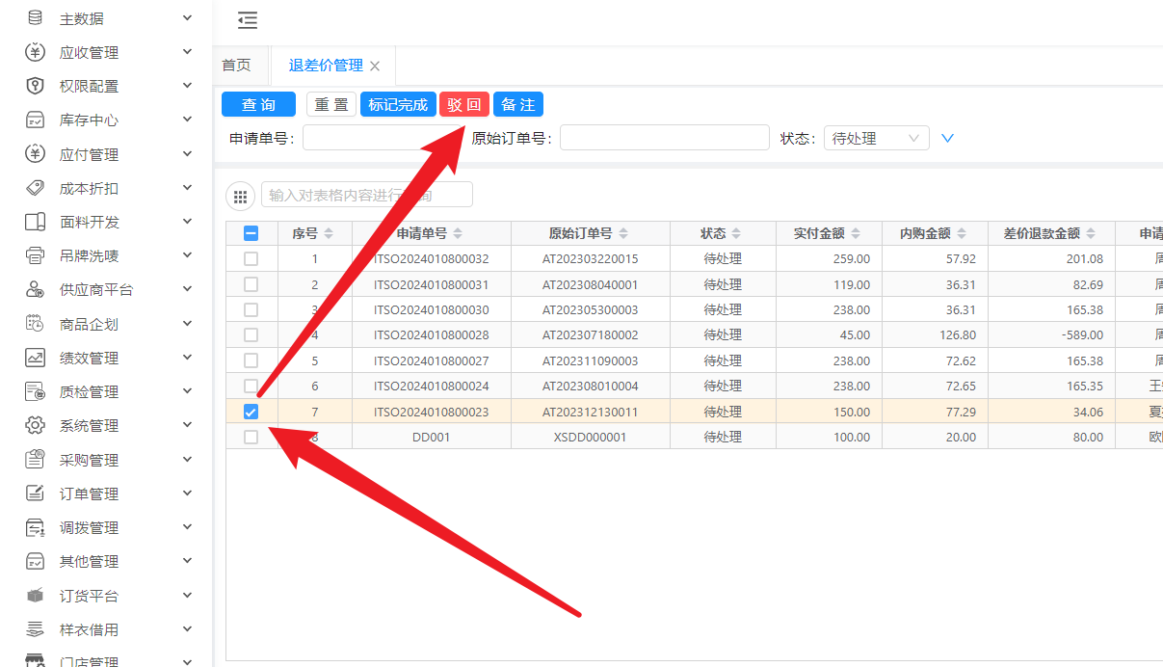This screenshot has width=1163, height=667.
Task: Switch to the 首页 tab
Action: coord(236,66)
